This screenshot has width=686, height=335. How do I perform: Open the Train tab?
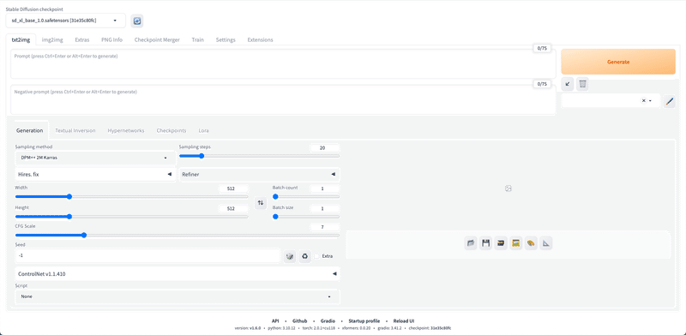[198, 39]
